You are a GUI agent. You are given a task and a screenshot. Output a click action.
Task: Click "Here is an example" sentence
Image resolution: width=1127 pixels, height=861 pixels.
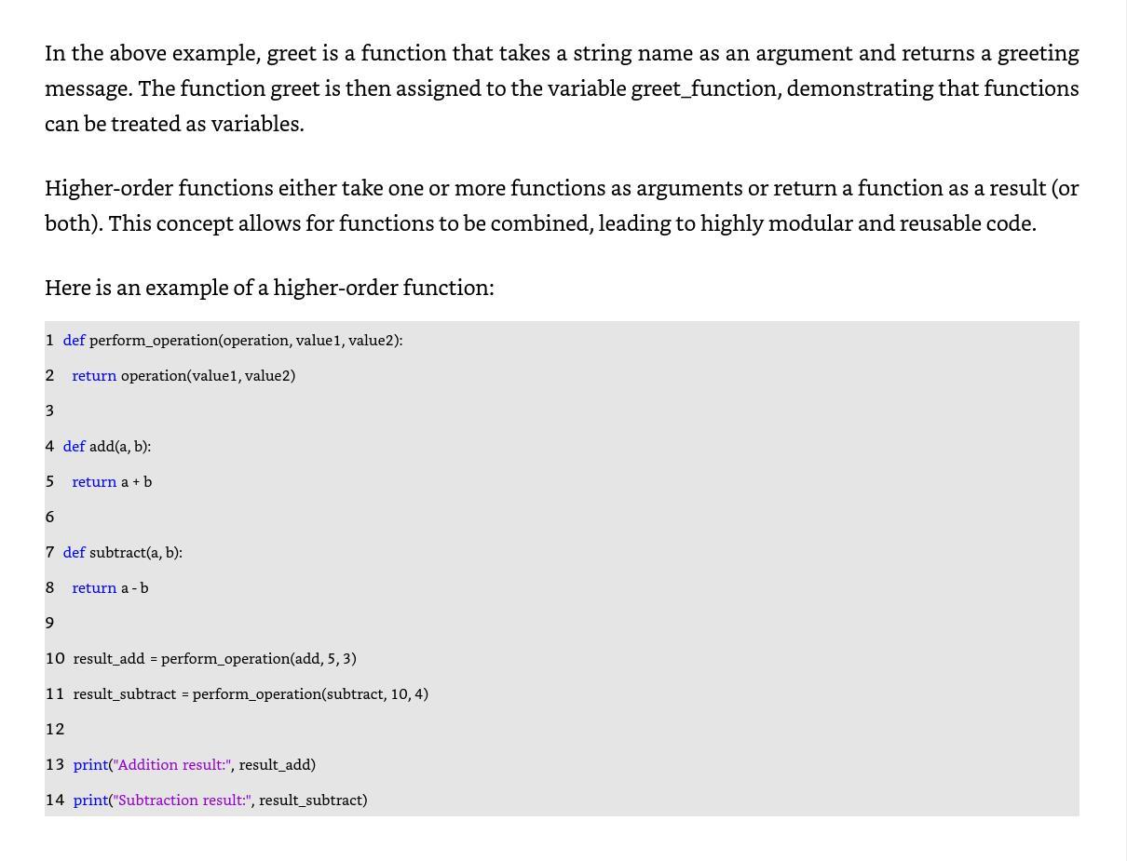coord(269,287)
